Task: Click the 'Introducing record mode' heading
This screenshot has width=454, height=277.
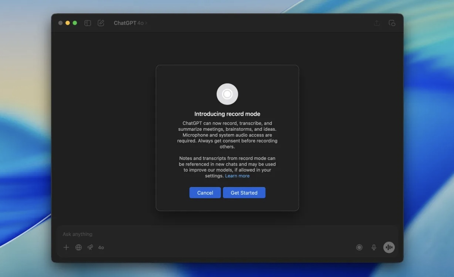Action: [227, 114]
